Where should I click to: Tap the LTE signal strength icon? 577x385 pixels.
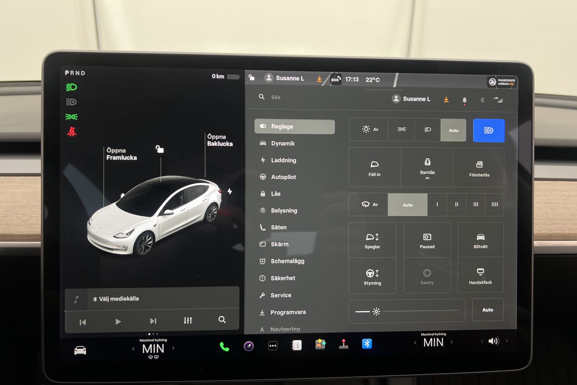[x=498, y=100]
